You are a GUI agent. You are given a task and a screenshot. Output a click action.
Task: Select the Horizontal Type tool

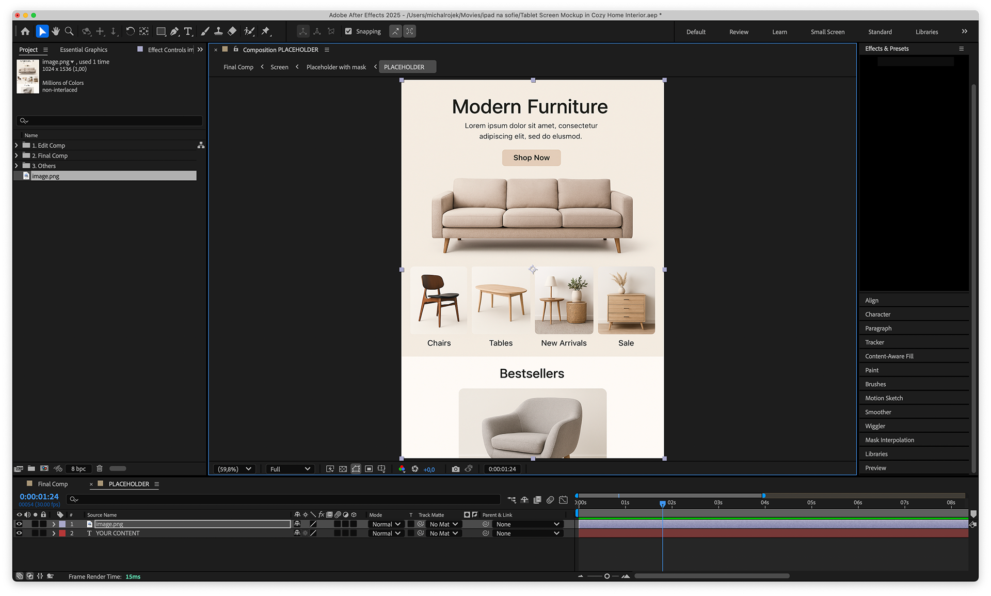pyautogui.click(x=188, y=32)
